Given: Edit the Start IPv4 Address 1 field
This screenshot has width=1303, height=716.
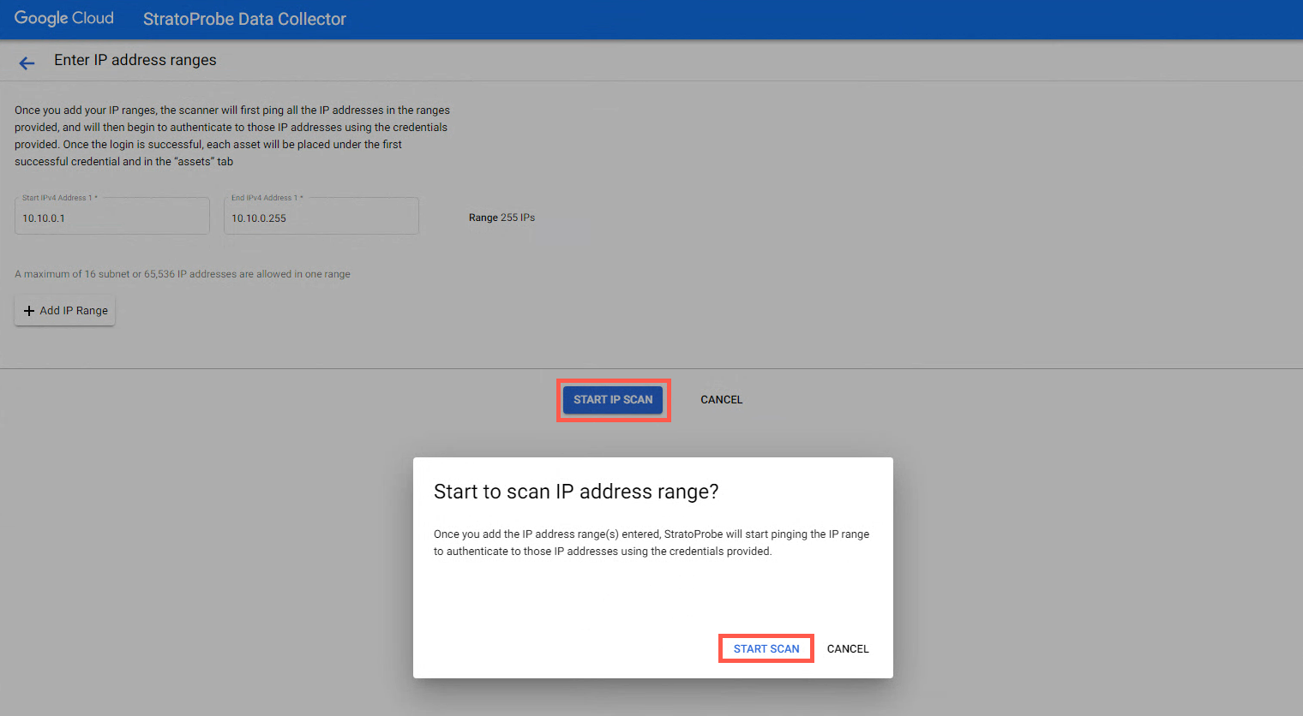Looking at the screenshot, I should [x=112, y=216].
